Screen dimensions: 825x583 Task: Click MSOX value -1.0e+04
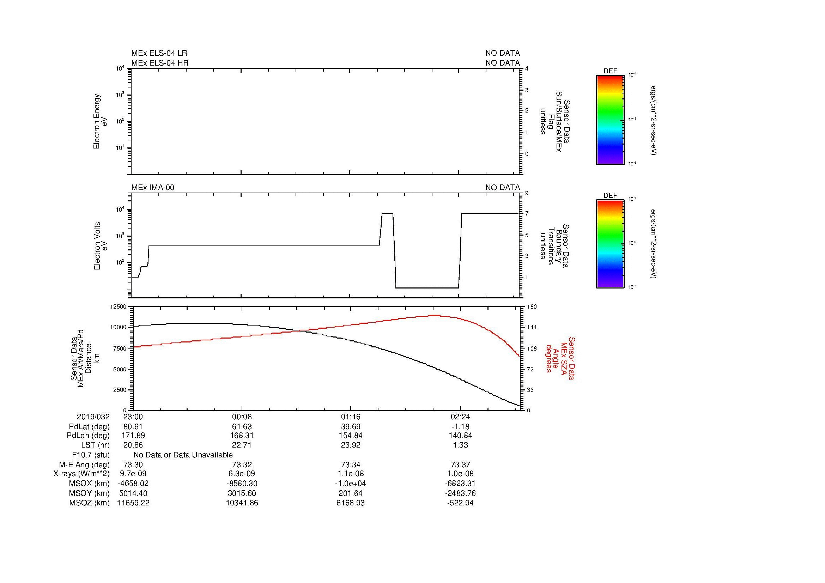[351, 484]
